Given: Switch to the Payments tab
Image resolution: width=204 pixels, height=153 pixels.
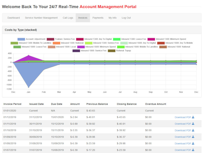Looking at the screenshot, I should click(98, 18).
